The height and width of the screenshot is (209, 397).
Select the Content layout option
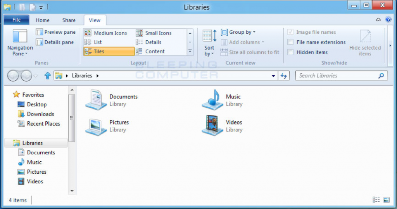[x=150, y=52]
